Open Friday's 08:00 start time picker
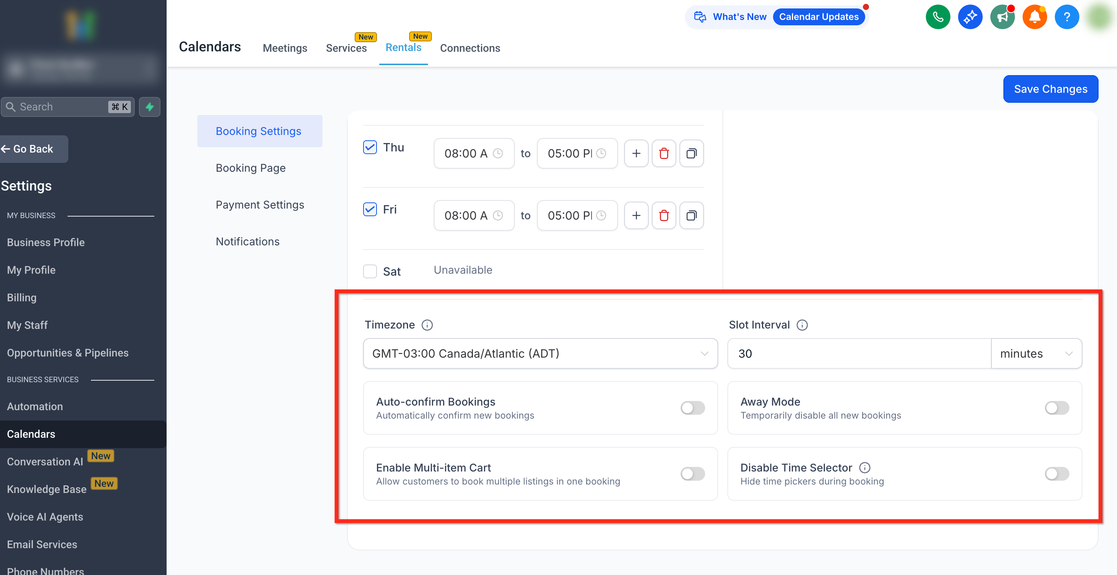 (x=474, y=215)
